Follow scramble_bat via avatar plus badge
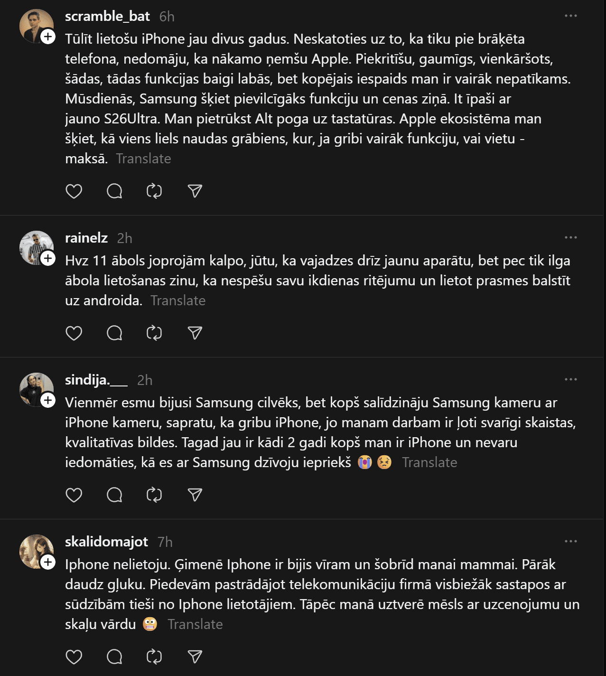Screen dimensions: 606x676 click(x=48, y=37)
